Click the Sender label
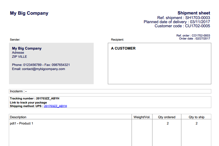 15,40
